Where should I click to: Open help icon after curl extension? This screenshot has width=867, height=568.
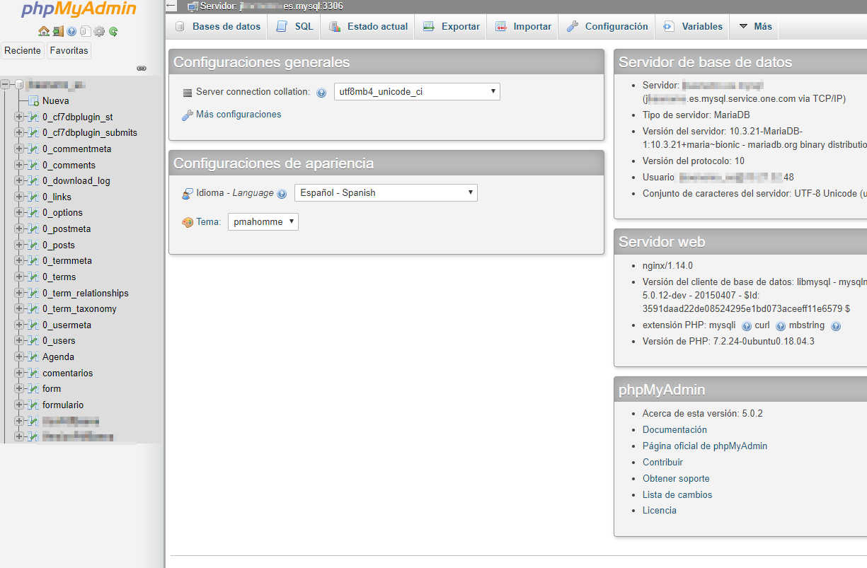coord(781,326)
